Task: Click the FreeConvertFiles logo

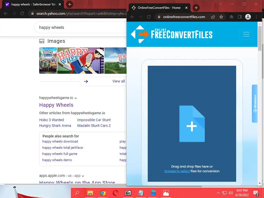Action: click(x=171, y=34)
